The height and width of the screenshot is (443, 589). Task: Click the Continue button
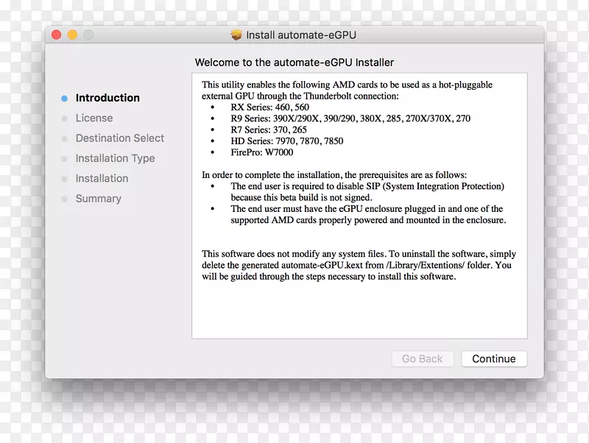(494, 359)
